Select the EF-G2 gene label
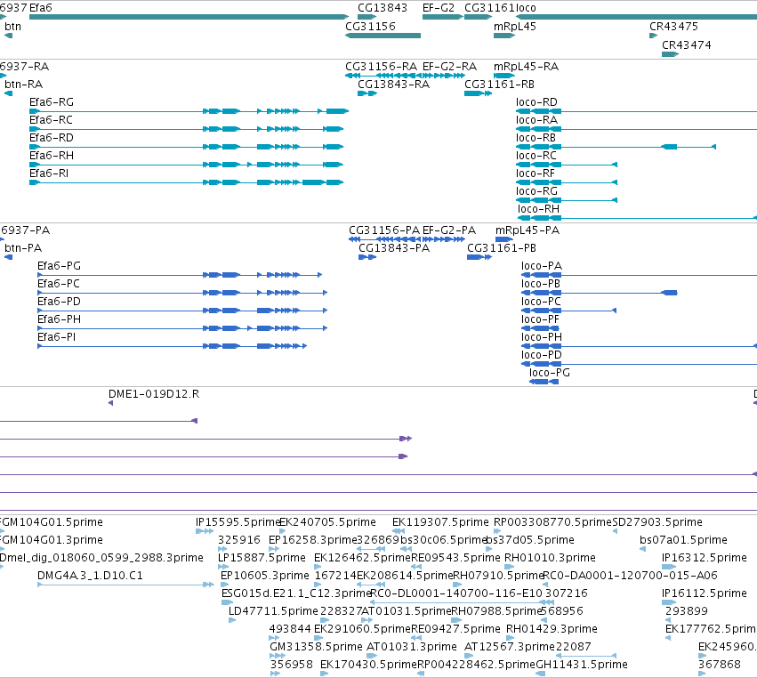 click(439, 8)
